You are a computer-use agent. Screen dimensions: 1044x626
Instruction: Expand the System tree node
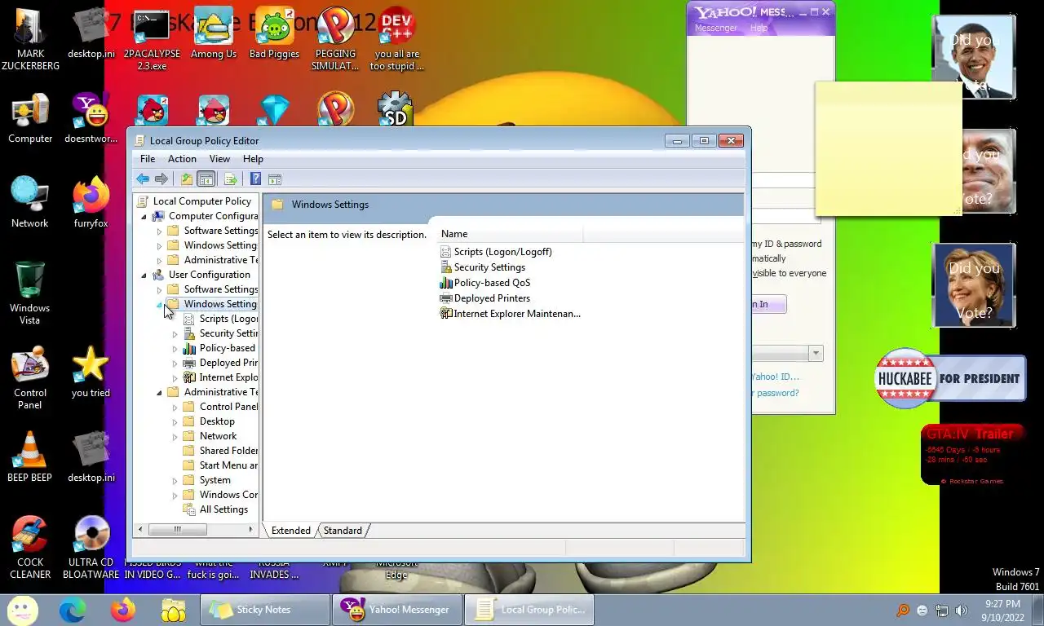[175, 481]
